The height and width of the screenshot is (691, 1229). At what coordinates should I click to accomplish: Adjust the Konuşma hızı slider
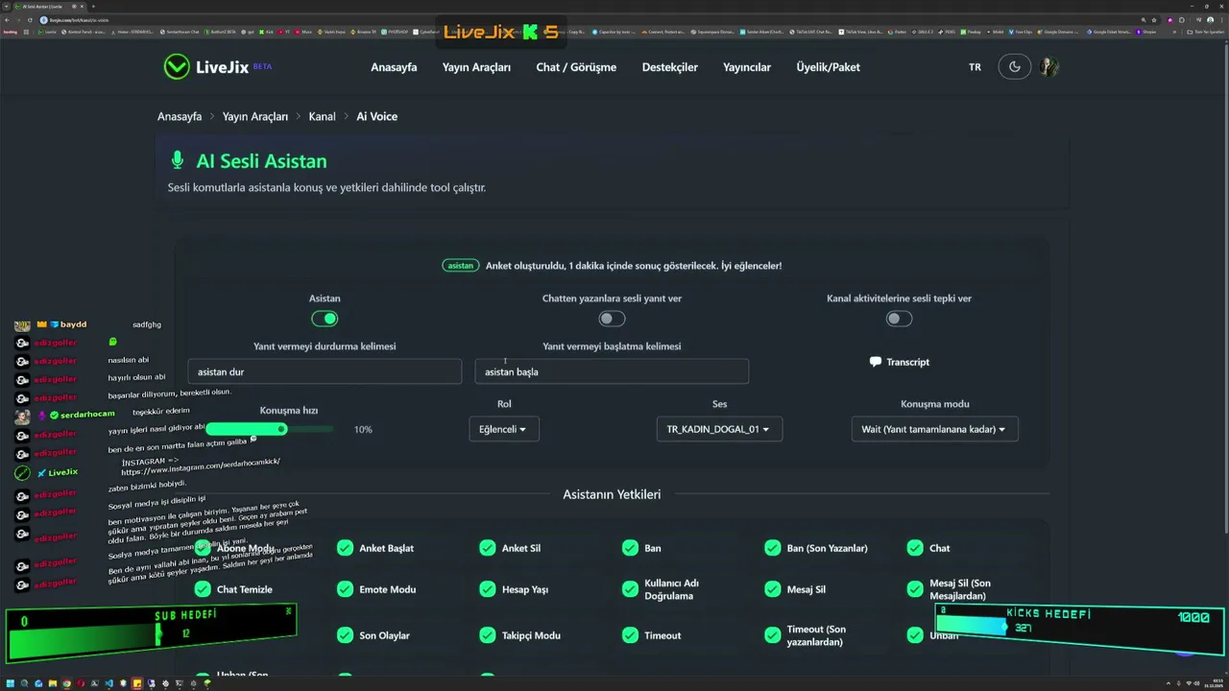[x=270, y=429]
